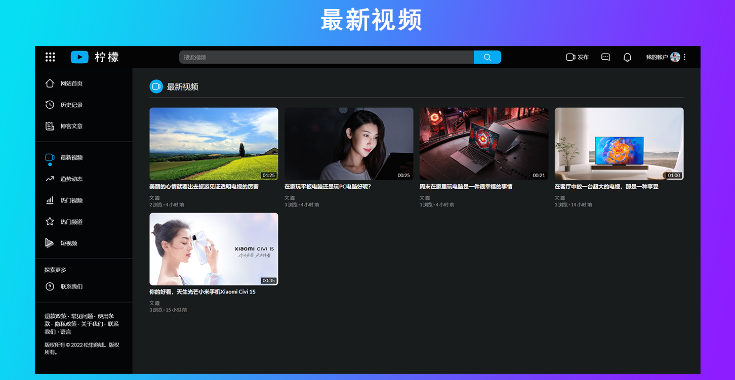Click the 00:35 duration badge
Viewport: 735px width, 380px height.
coord(269,281)
